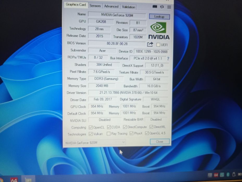This screenshot has width=242, height=182.
Task: Toggle the PhysX checkbox
Action: click(131, 133)
